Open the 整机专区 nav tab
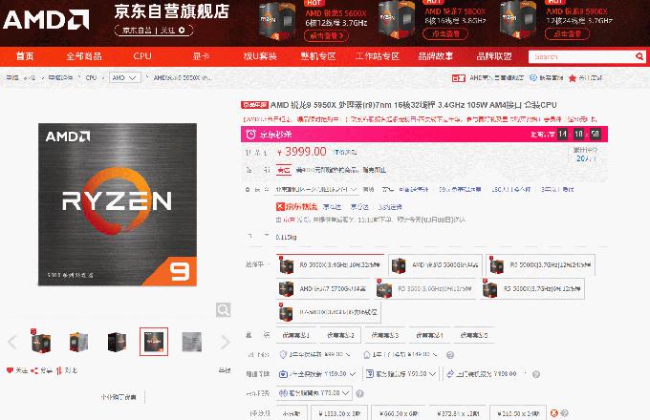650x420 pixels. pyautogui.click(x=318, y=56)
